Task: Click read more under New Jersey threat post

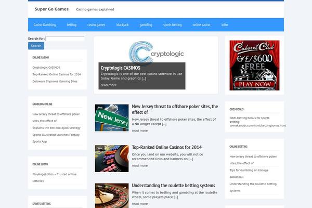Action: click(x=140, y=131)
